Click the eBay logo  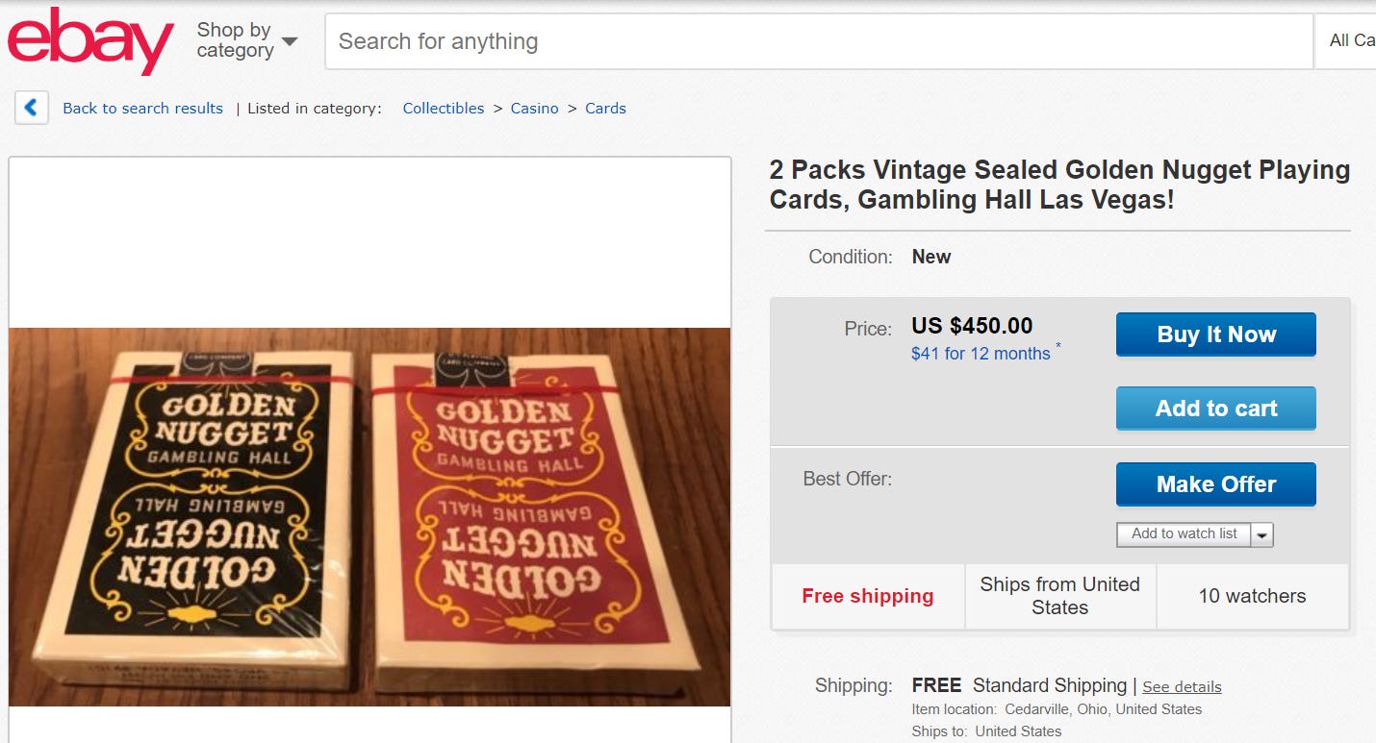(x=90, y=40)
